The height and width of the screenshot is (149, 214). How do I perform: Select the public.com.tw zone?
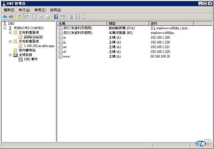point(33,37)
